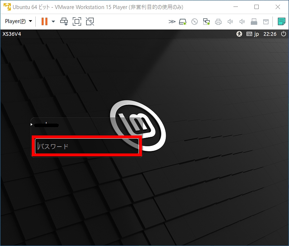
Task: Click the first sound card icon
Action: click(x=230, y=22)
